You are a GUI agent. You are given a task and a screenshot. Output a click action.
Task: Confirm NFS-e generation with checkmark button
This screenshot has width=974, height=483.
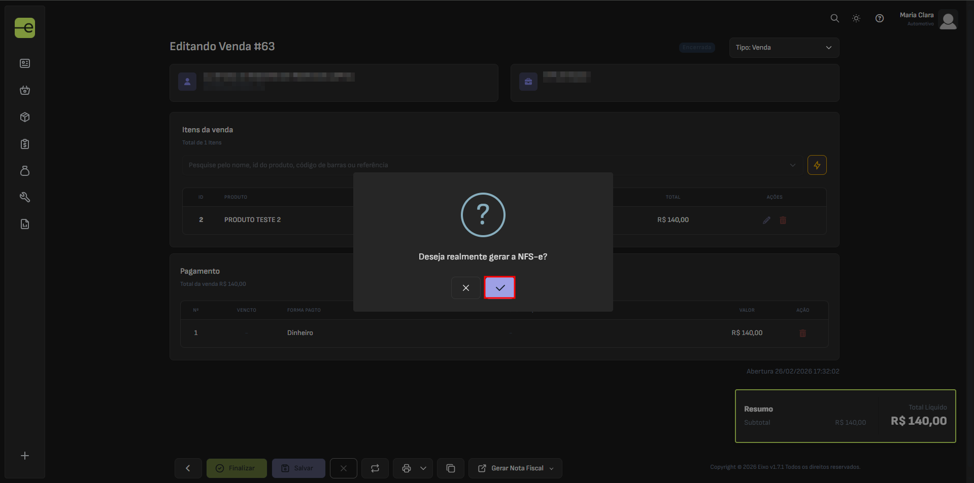(499, 288)
